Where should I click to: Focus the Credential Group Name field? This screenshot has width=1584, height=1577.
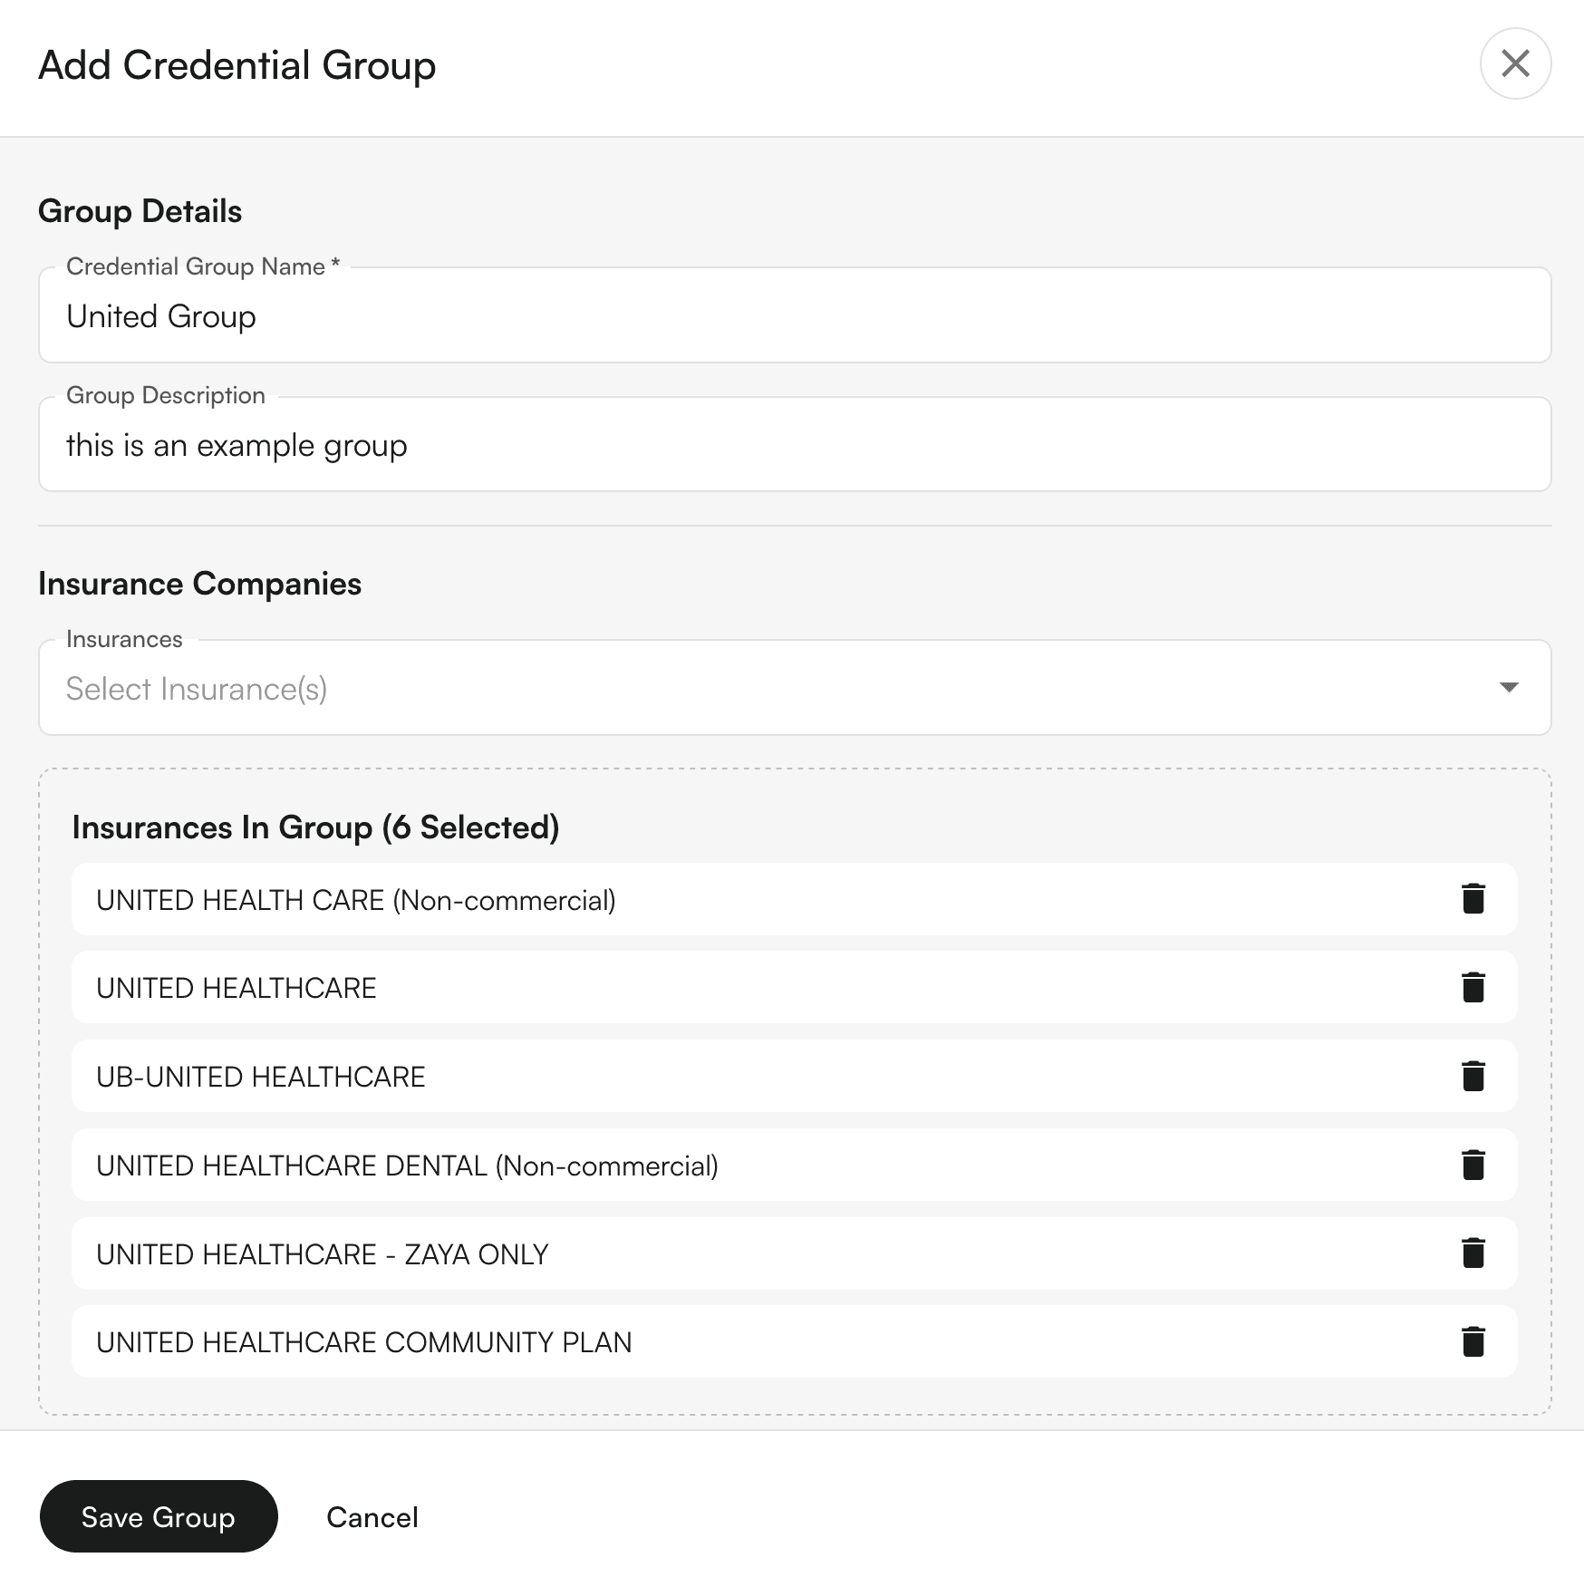[795, 315]
